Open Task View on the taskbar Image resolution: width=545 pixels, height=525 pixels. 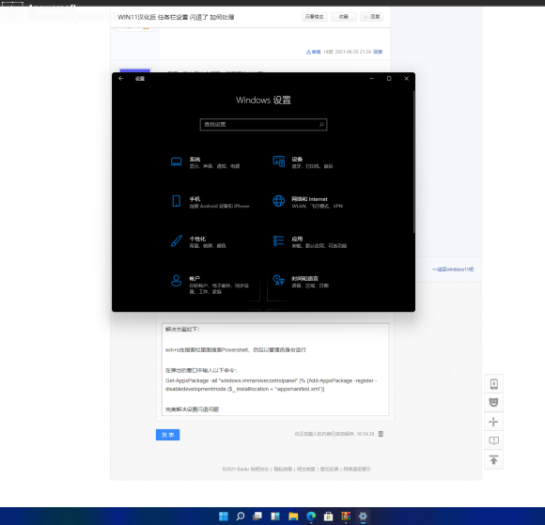click(x=257, y=517)
